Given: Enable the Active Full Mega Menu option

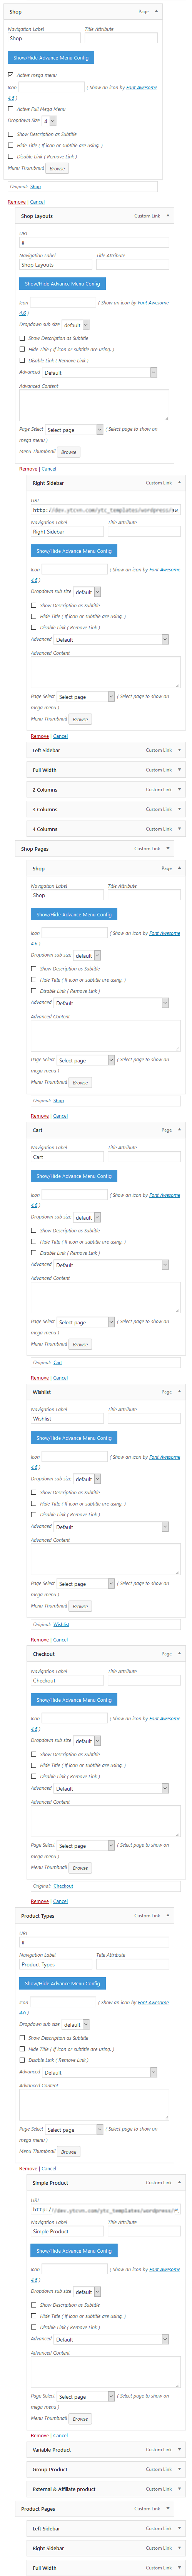Looking at the screenshot, I should click(11, 109).
